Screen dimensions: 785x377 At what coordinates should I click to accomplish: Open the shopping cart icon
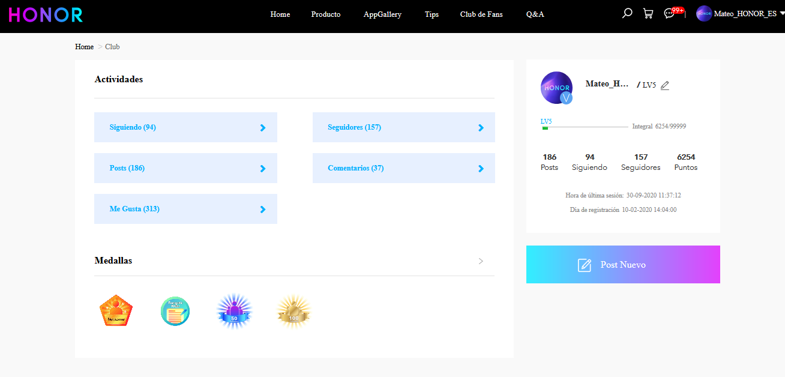(648, 13)
